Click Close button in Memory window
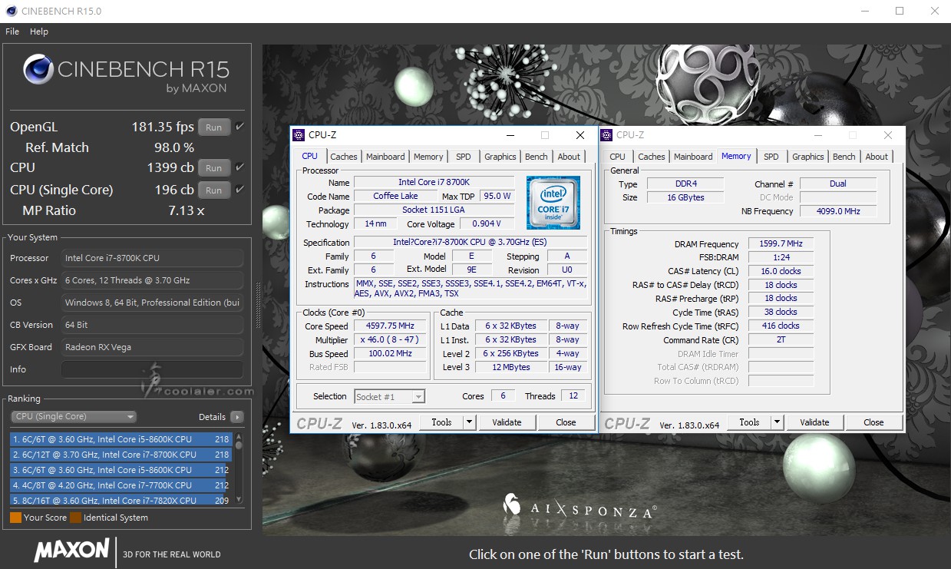The image size is (951, 569). click(x=873, y=422)
